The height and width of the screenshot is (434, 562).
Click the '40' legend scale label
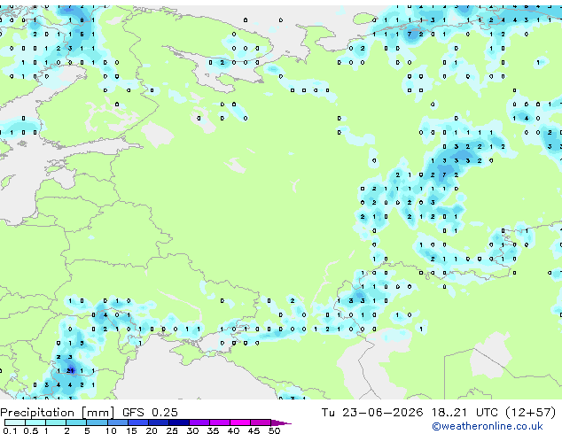[234, 430]
